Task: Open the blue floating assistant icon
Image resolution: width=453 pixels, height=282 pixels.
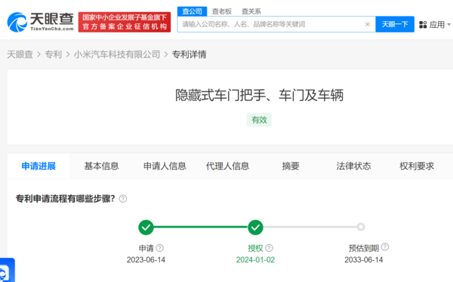Action: tap(7, 270)
